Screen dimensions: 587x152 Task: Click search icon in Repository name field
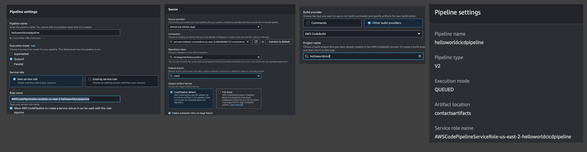(171, 57)
